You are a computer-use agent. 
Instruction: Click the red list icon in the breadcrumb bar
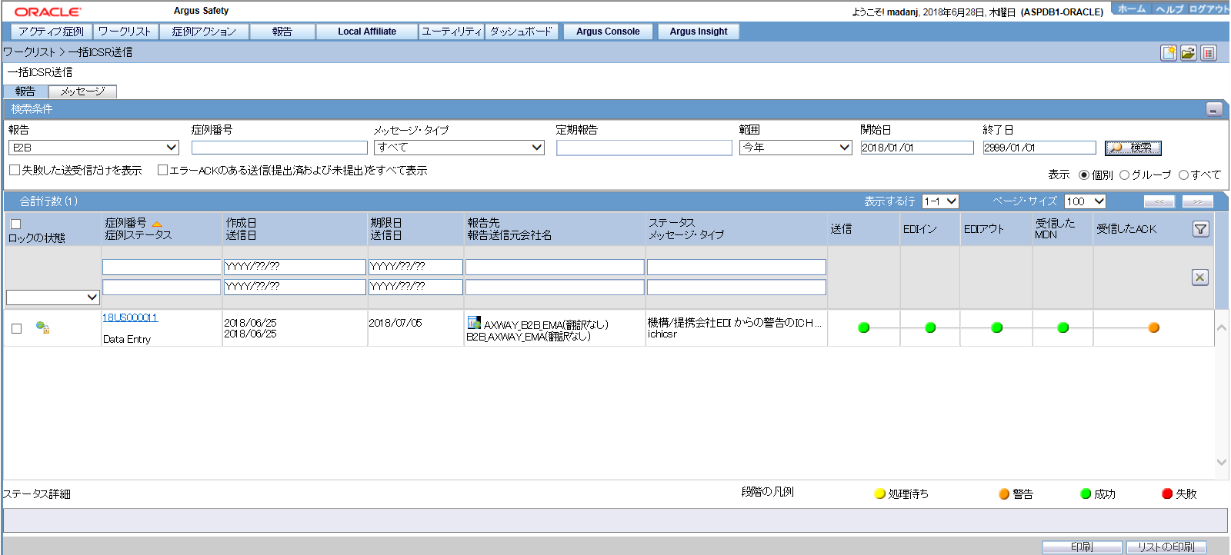click(x=1209, y=53)
